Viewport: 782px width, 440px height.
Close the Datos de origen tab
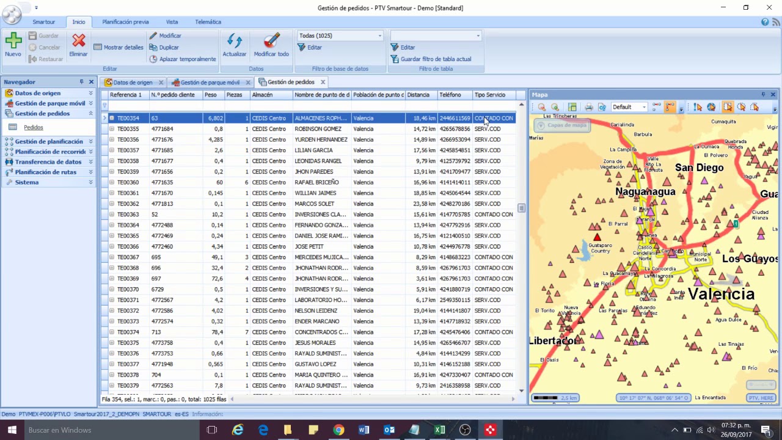coord(161,82)
